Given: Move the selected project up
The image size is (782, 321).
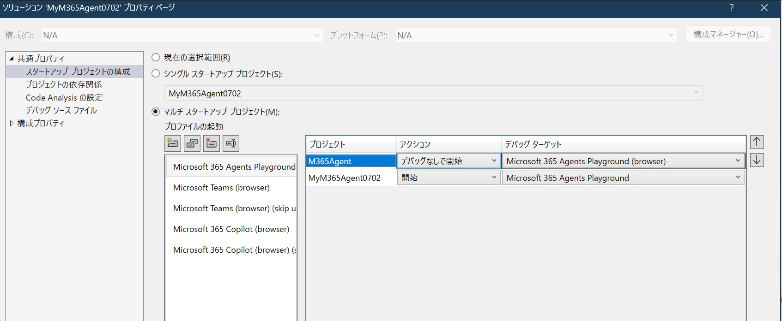Looking at the screenshot, I should (x=757, y=142).
